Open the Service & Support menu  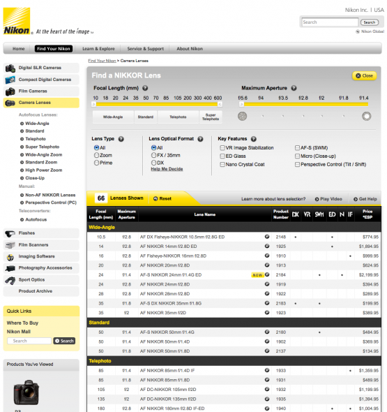[x=145, y=49]
